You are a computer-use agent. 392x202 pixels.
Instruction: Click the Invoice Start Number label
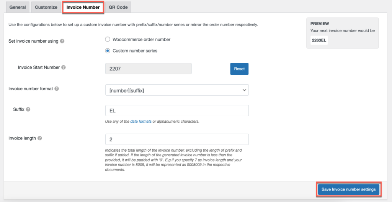coord(39,67)
